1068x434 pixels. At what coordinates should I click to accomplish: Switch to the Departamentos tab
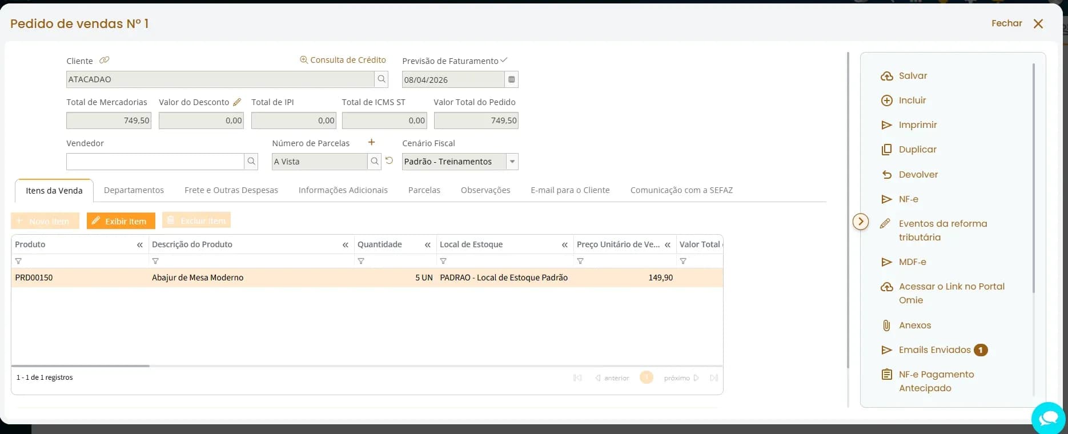tap(134, 190)
